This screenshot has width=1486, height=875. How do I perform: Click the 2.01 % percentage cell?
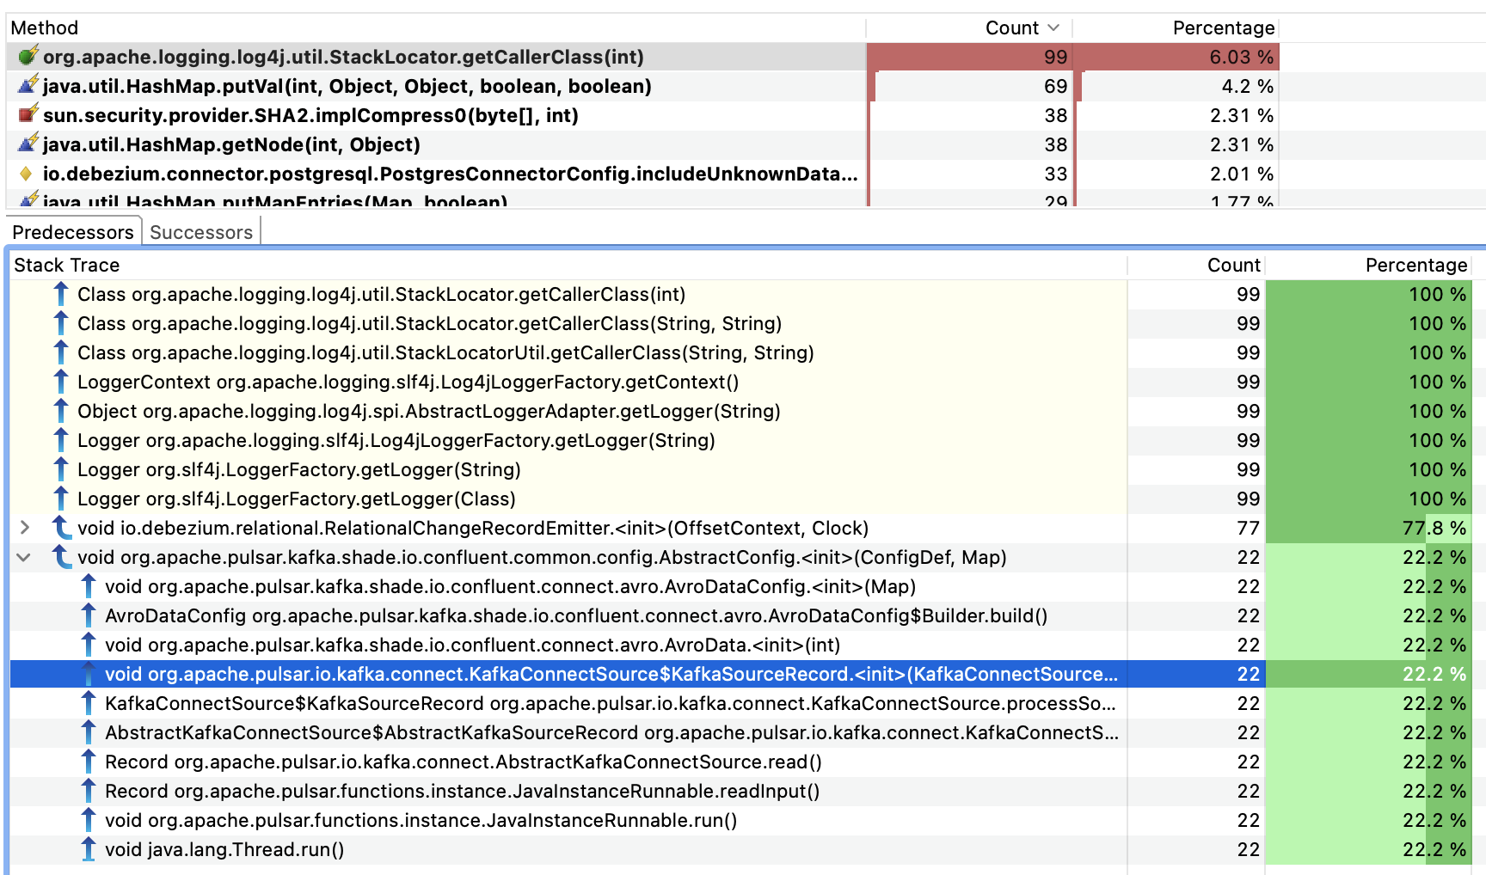pos(1176,174)
